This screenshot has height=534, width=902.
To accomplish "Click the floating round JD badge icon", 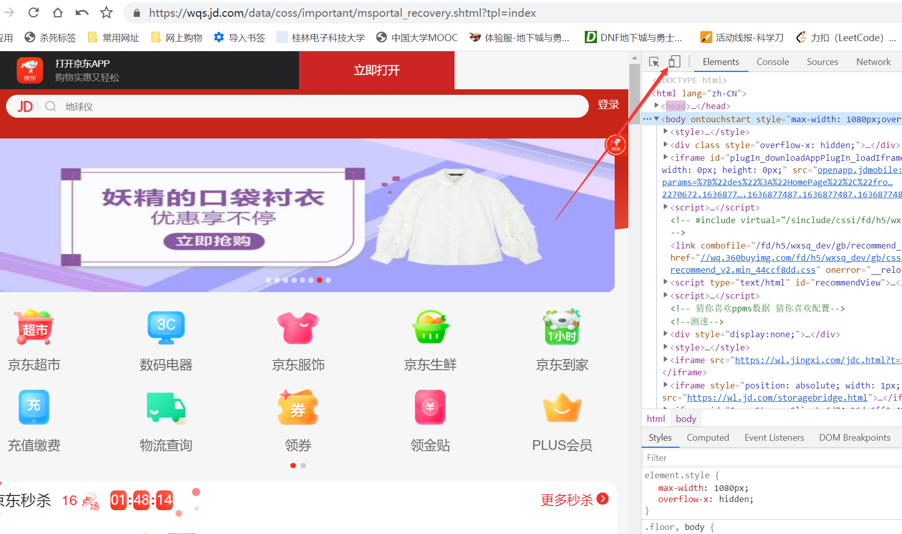I will (616, 145).
